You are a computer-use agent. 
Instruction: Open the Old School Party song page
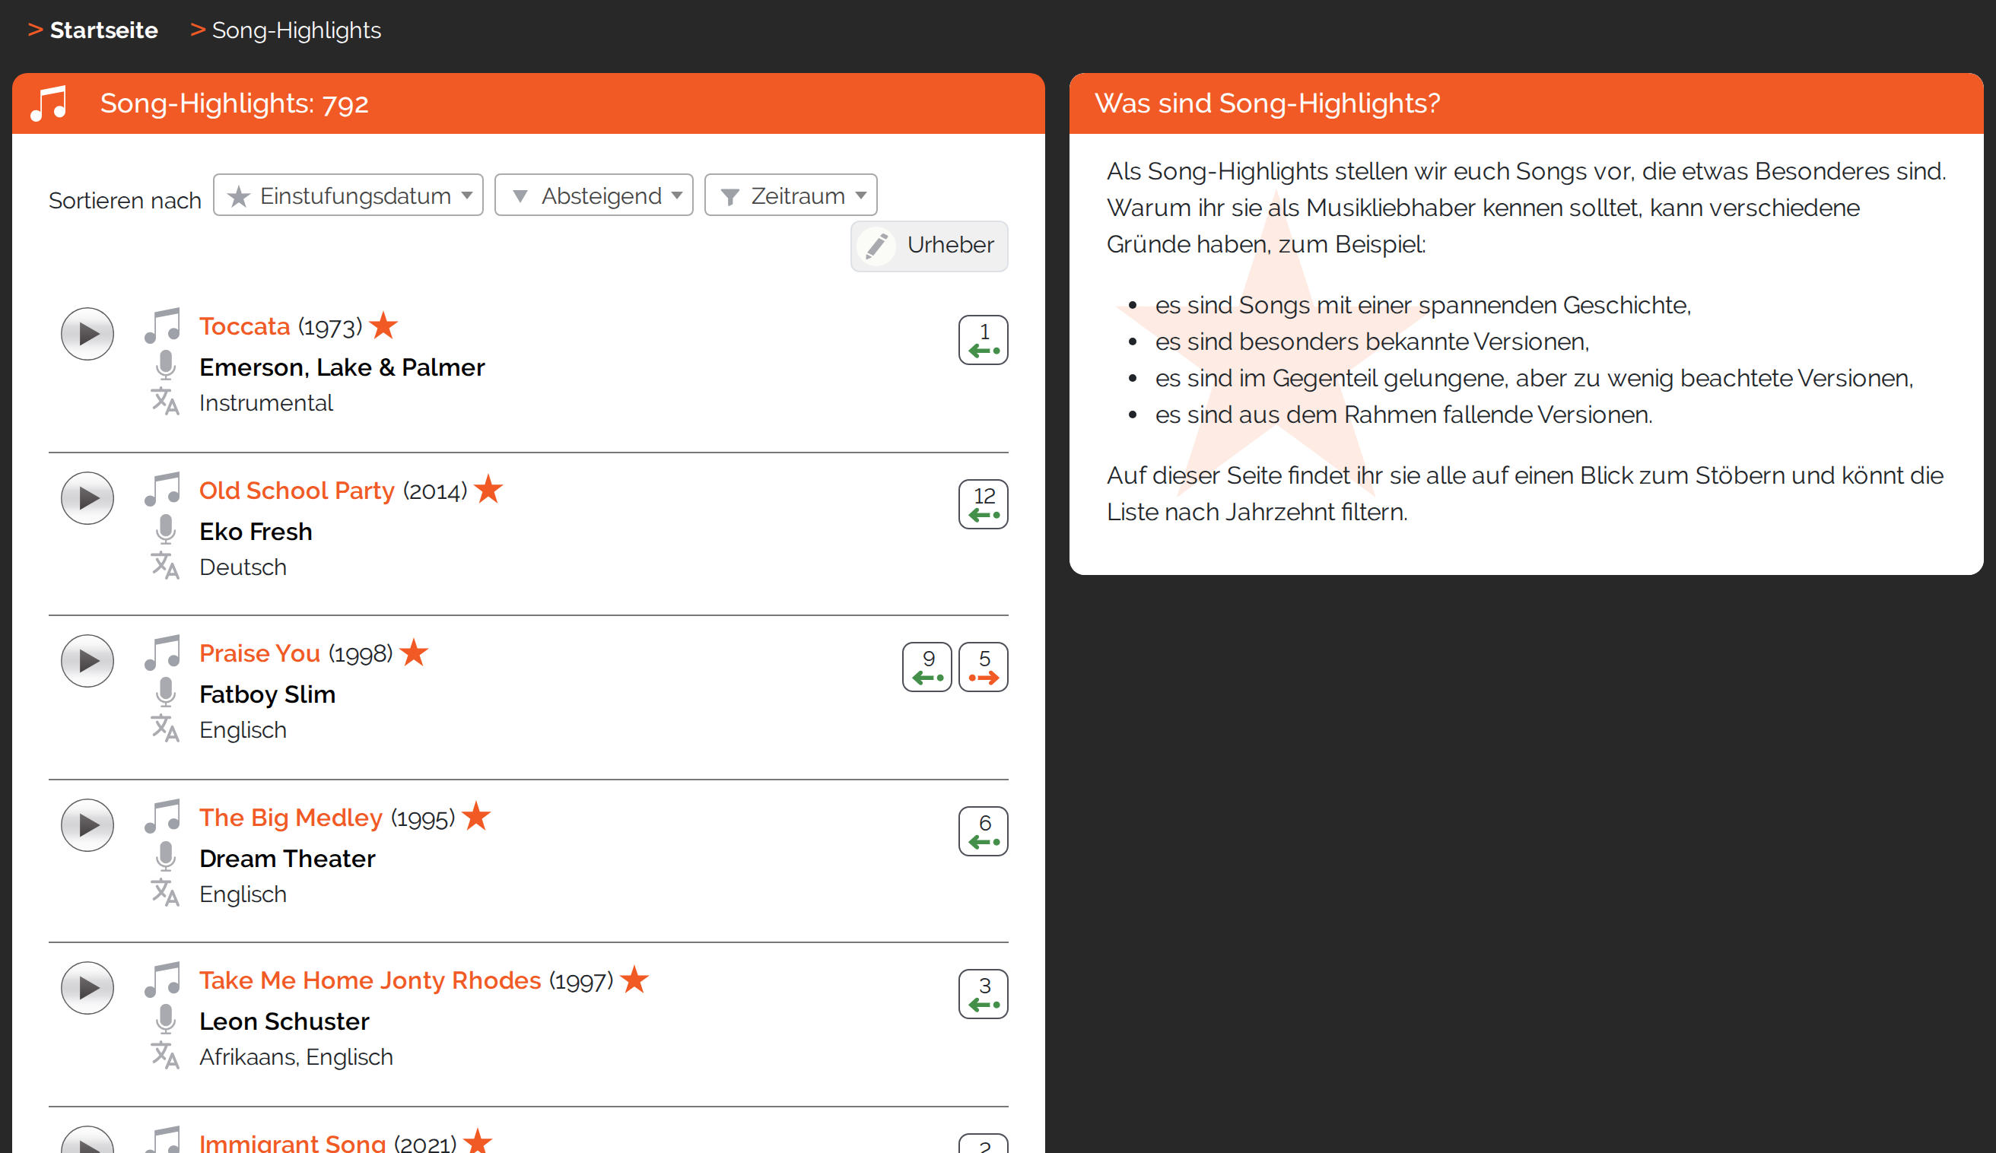(297, 491)
